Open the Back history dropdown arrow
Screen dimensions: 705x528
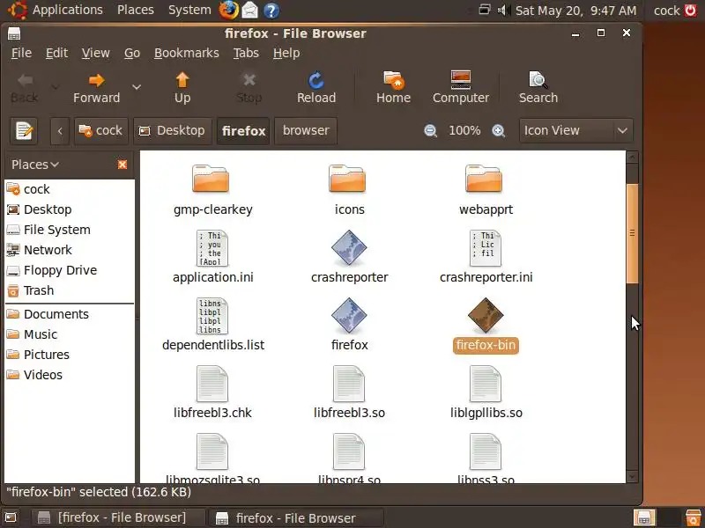[x=55, y=87]
